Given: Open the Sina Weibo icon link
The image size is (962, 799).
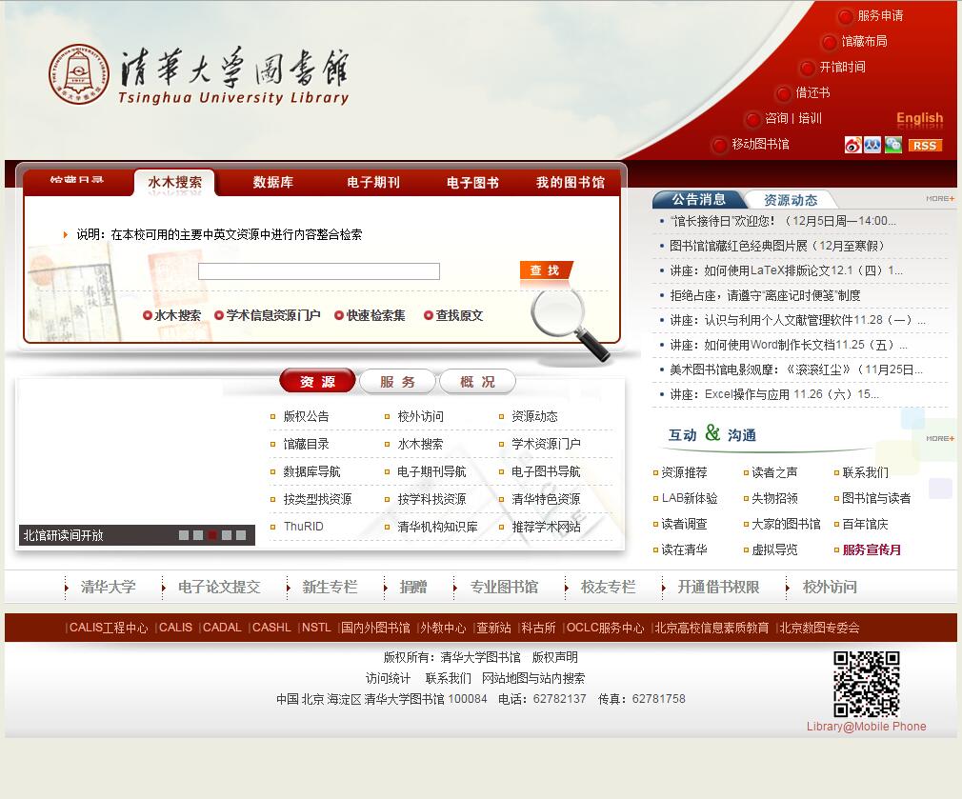Looking at the screenshot, I should click(852, 145).
